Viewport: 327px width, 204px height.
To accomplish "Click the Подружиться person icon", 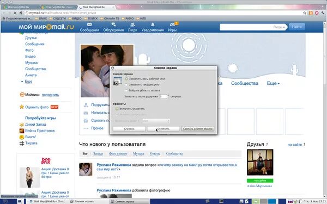I will (x=86, y=104).
